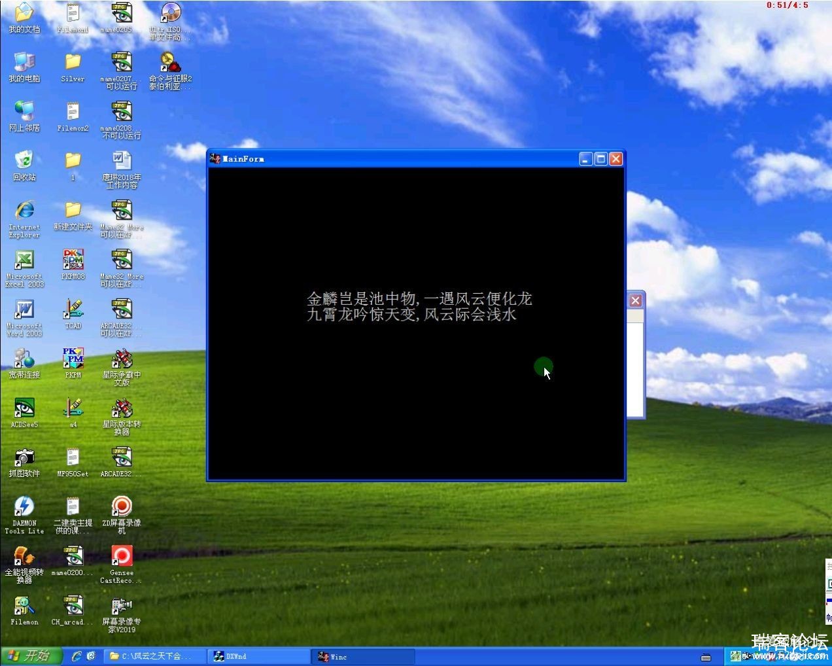Open the 二建卖主提供的课 text file
The image size is (832, 666).
point(73,516)
